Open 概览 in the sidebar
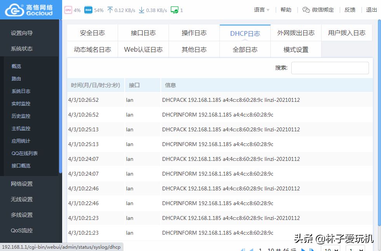 (16, 66)
